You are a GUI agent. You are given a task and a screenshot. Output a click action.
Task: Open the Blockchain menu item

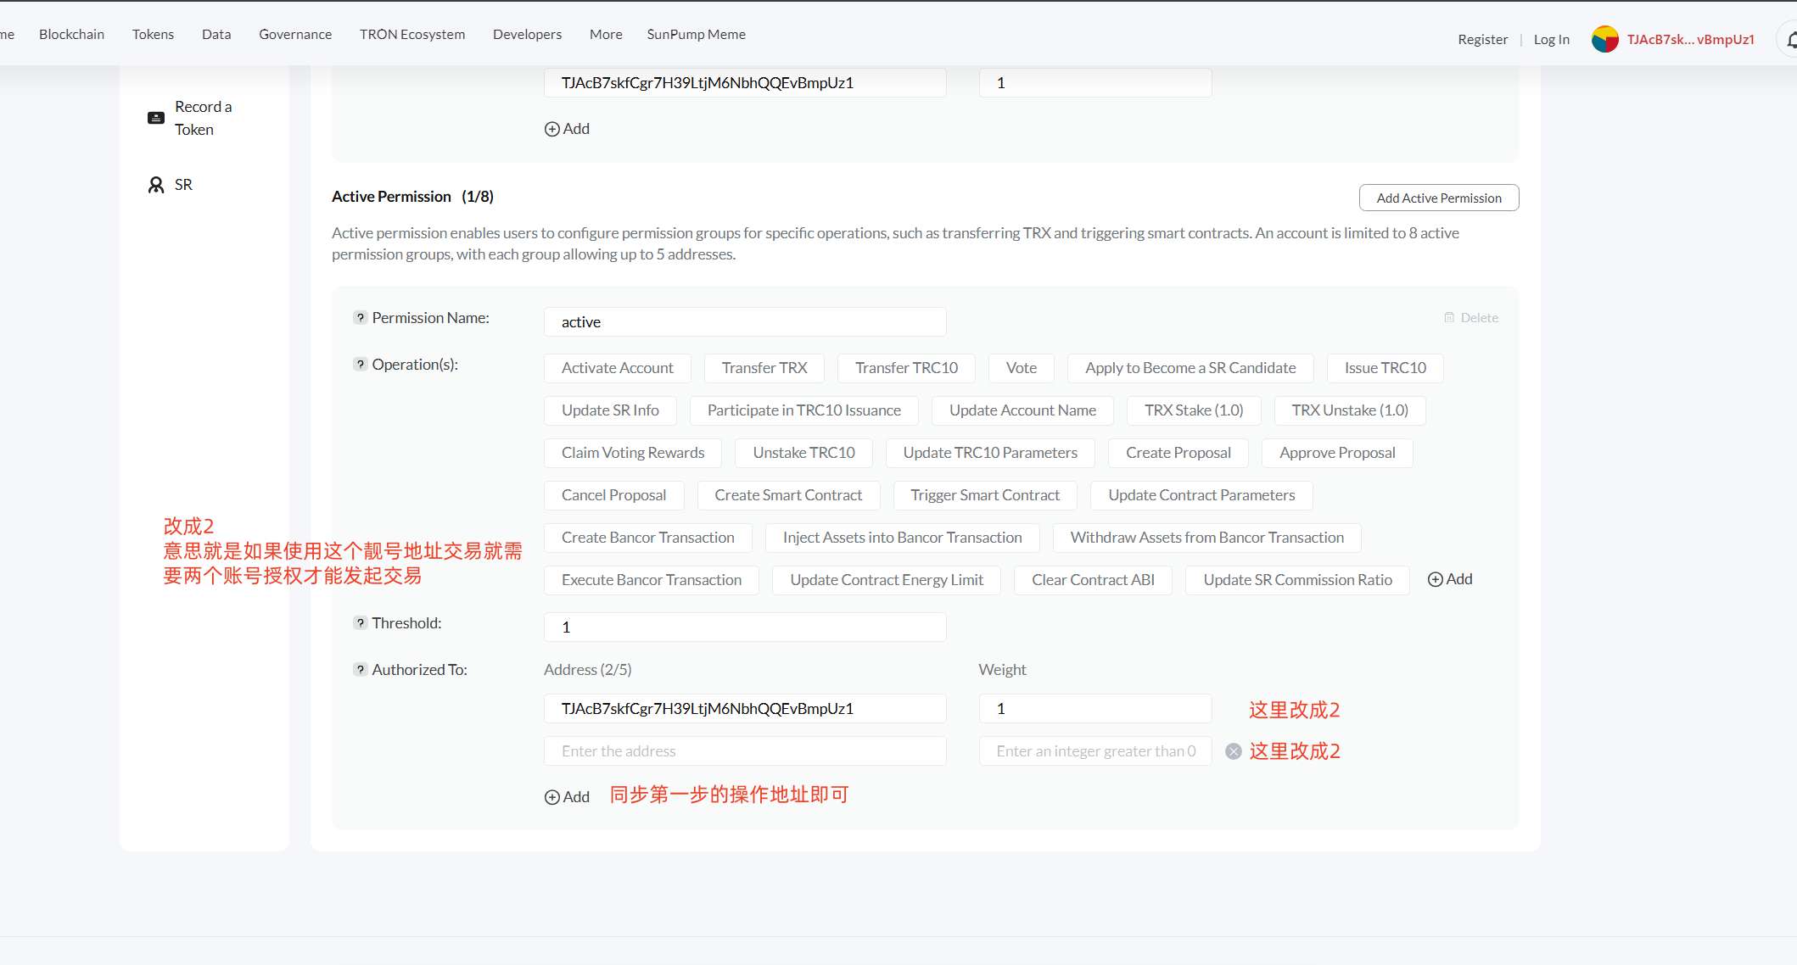(x=71, y=34)
